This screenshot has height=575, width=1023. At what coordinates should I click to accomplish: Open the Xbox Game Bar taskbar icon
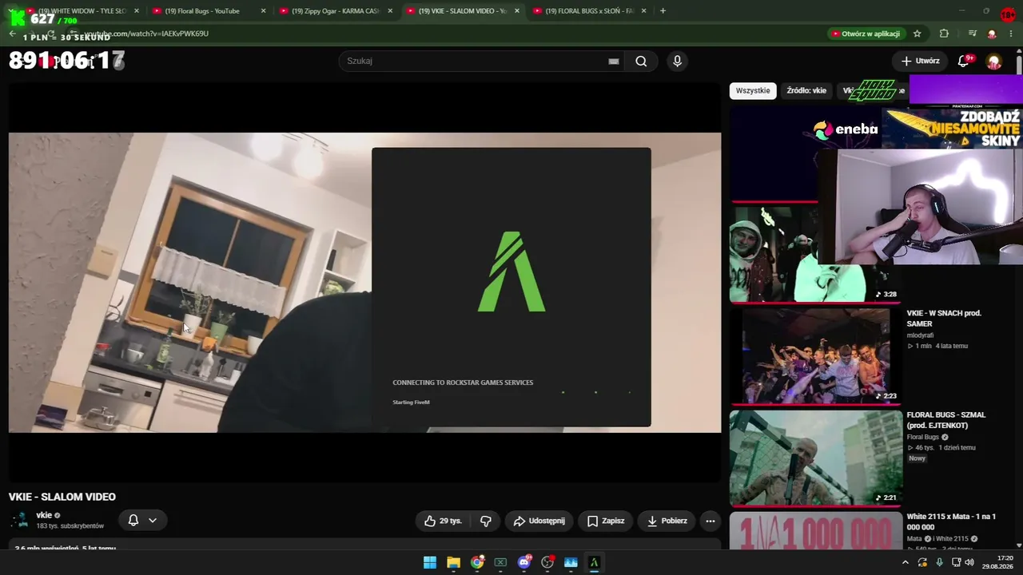500,562
